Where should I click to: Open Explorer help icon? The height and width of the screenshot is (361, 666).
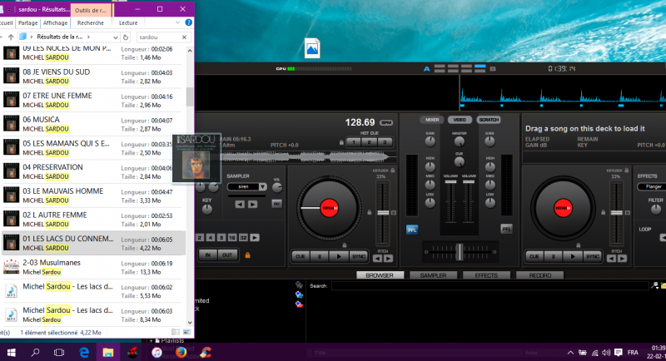pyautogui.click(x=189, y=22)
